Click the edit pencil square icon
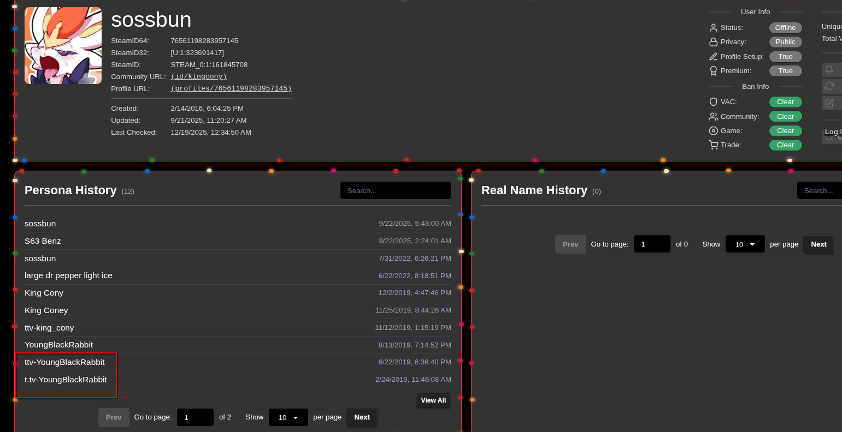 [829, 103]
